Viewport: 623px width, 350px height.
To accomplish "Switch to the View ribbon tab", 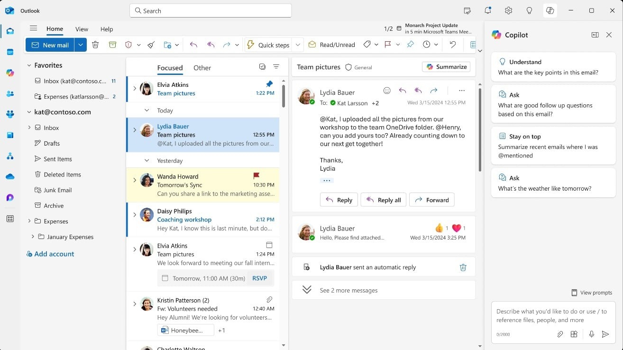I will coord(82,29).
